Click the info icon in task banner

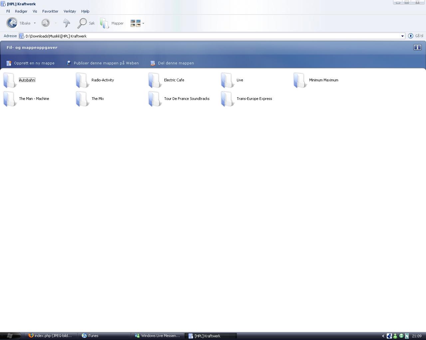point(417,47)
